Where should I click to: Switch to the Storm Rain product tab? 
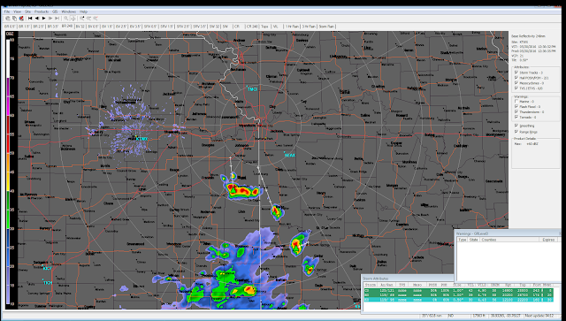[326, 27]
